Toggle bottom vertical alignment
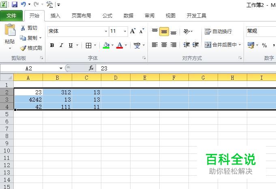The height and width of the screenshot is (189, 276). (x=173, y=32)
